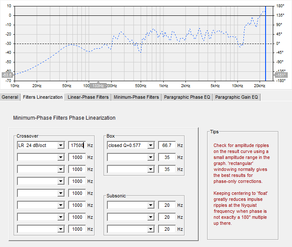292x247 pixels.
Task: Click the blue vertical cursor line in the graph
Action: tap(266, 44)
